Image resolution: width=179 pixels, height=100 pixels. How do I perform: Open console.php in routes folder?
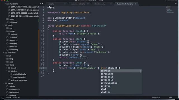14,92
